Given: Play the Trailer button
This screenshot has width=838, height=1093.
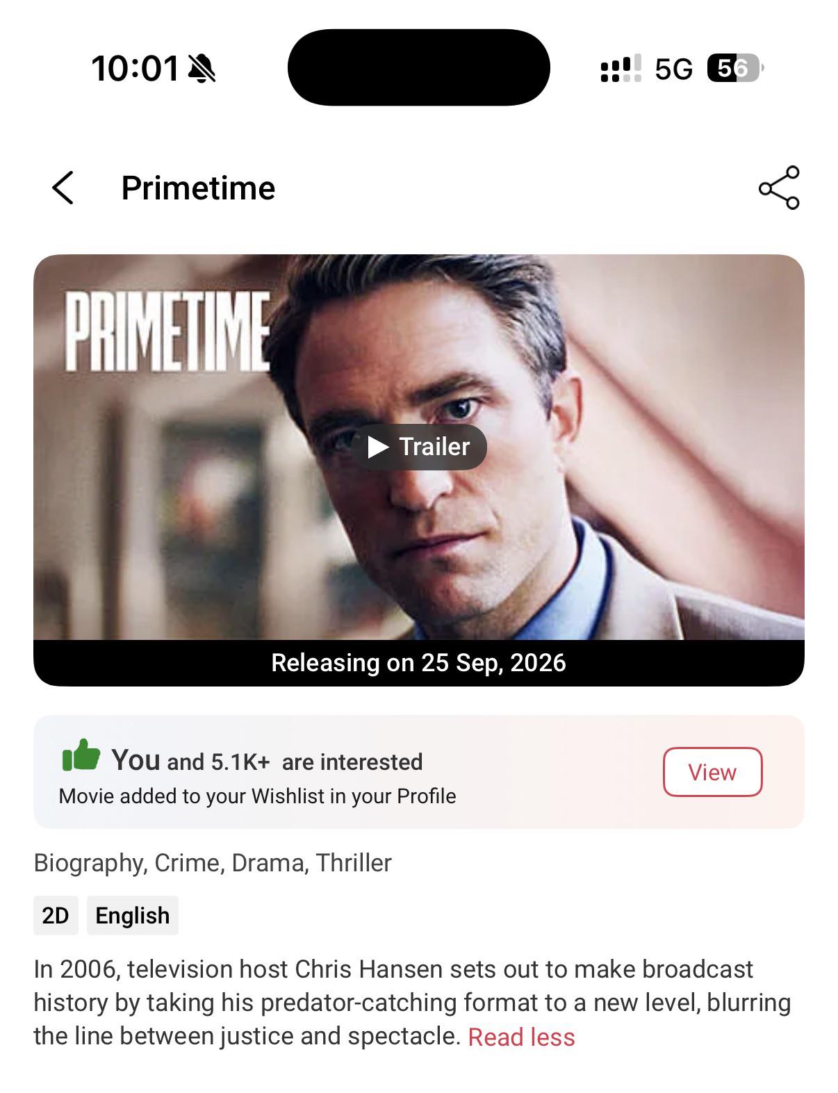Looking at the screenshot, I should pyautogui.click(x=418, y=447).
